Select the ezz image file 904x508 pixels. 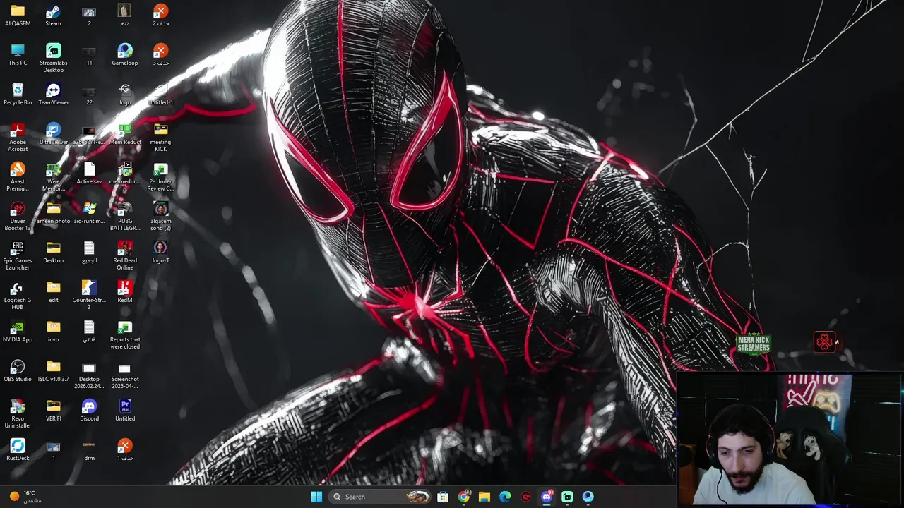pos(125,15)
